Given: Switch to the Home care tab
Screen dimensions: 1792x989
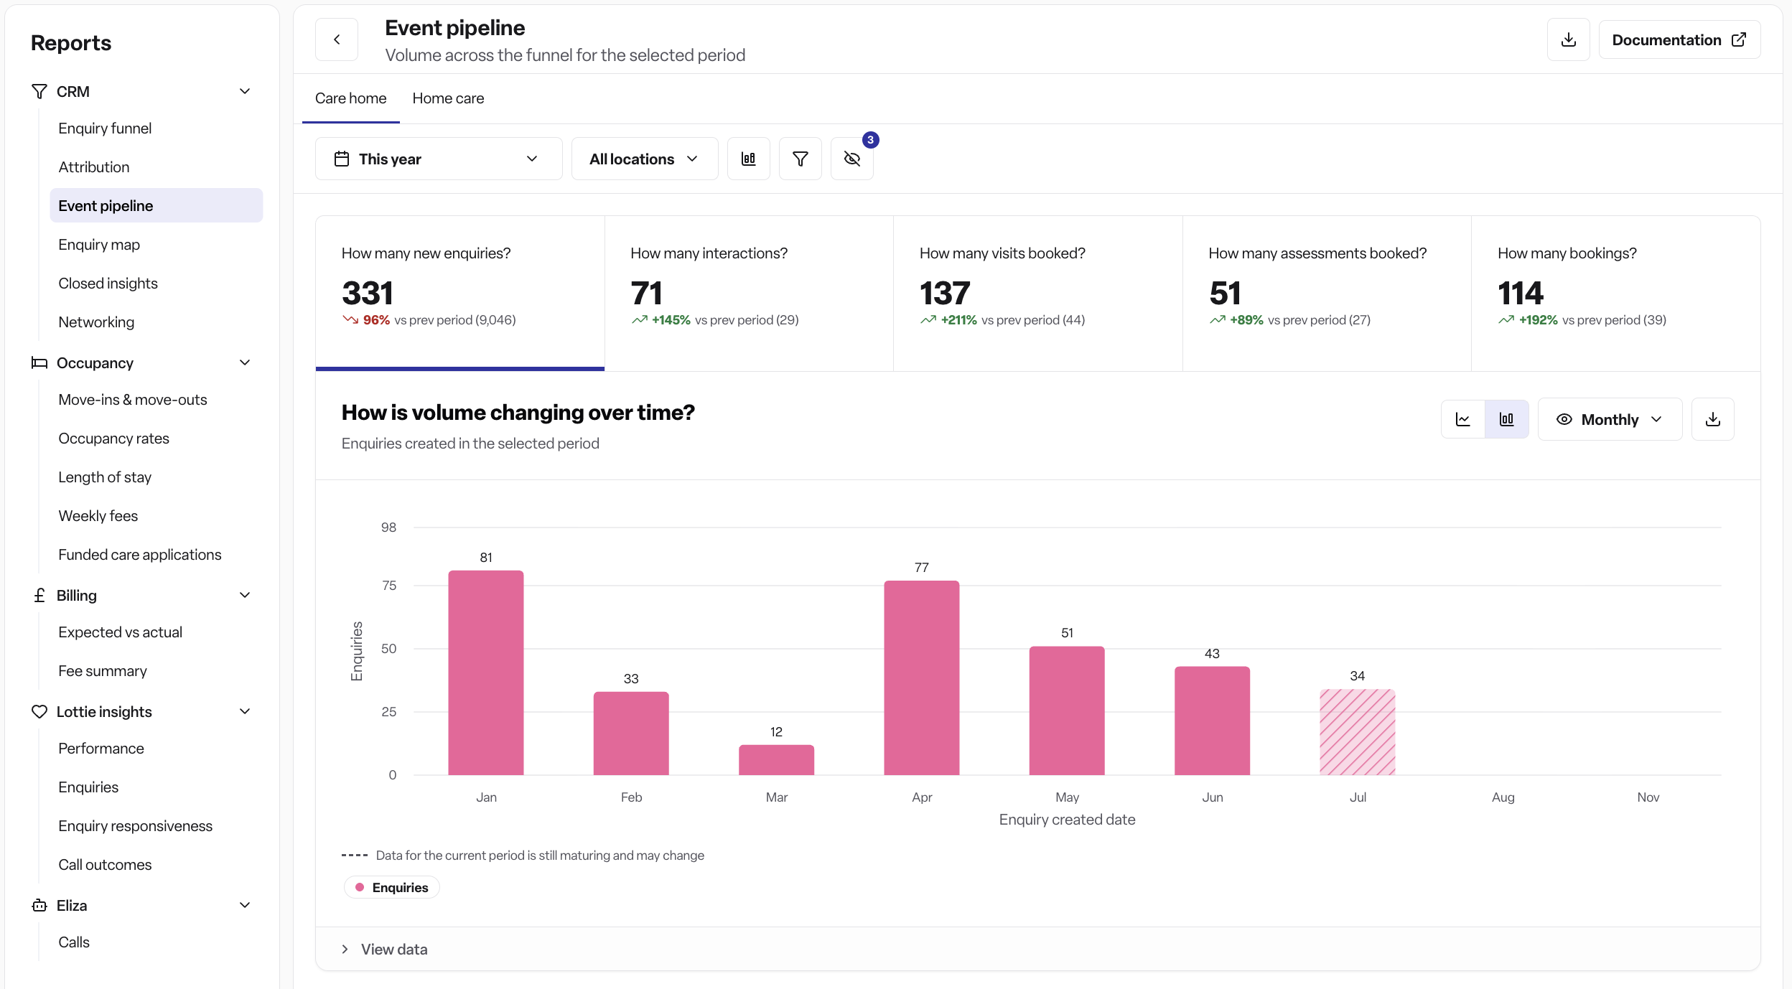Looking at the screenshot, I should tap(448, 98).
